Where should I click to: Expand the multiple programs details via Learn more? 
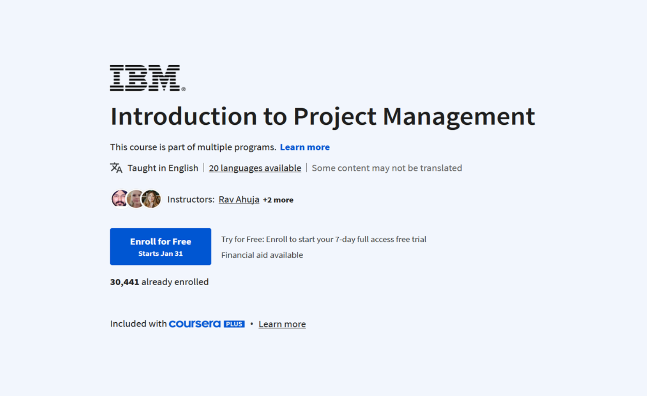(x=305, y=147)
